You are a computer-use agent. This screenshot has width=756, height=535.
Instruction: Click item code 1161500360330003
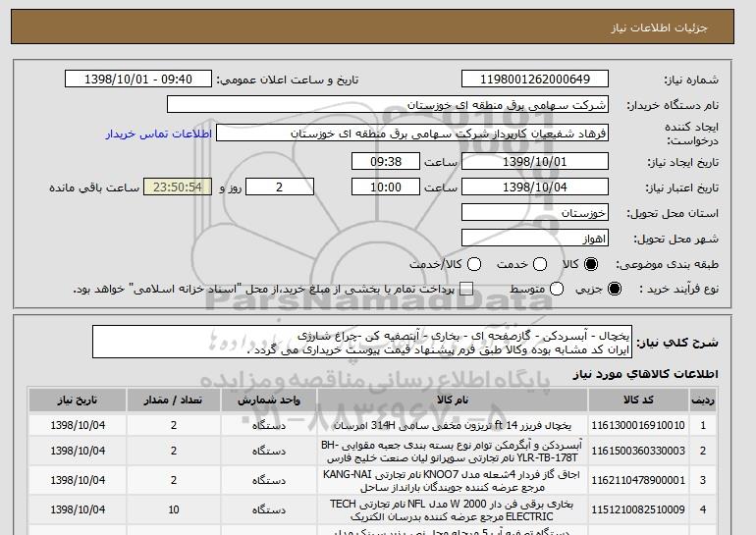point(638,451)
